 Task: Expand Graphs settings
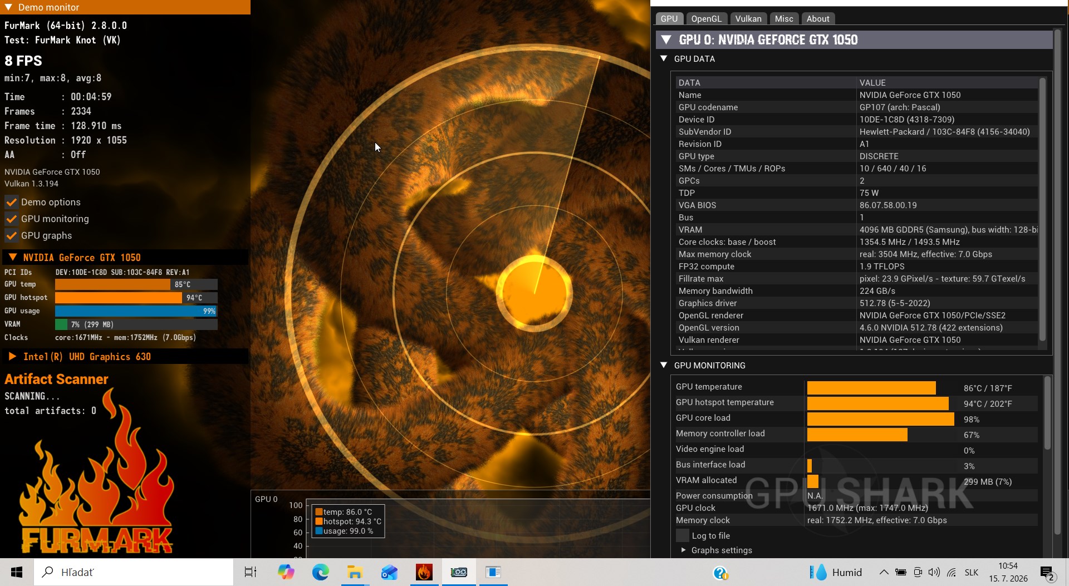click(x=684, y=550)
